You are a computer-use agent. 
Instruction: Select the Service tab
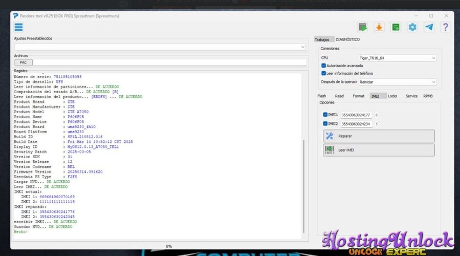click(x=411, y=96)
